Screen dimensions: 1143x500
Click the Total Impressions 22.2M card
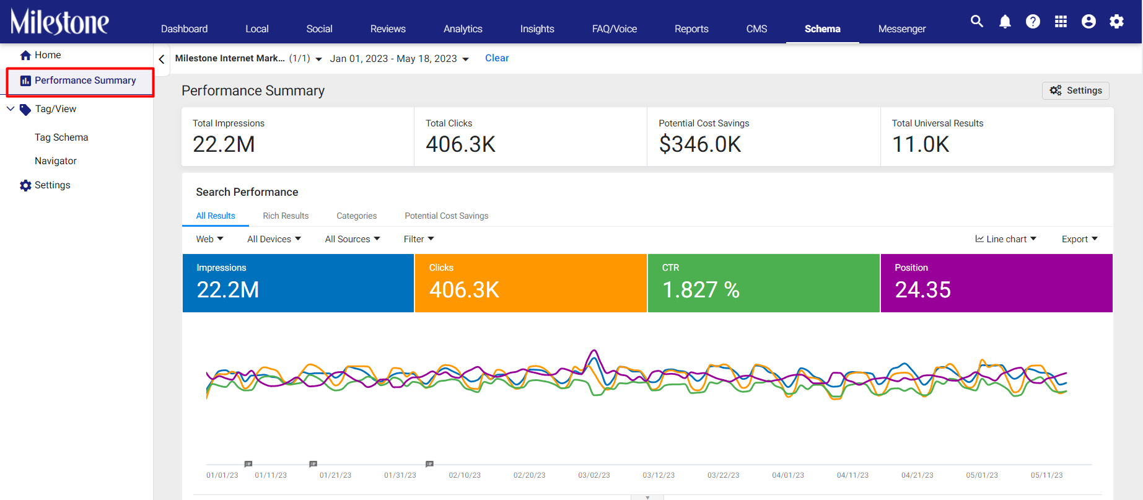pos(298,137)
